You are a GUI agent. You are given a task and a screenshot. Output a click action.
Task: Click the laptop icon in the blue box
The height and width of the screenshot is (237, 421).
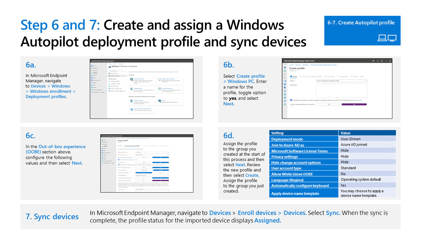(382, 38)
